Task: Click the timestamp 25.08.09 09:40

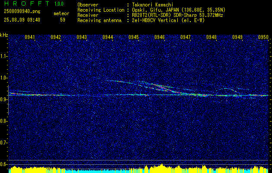Action: (22, 20)
